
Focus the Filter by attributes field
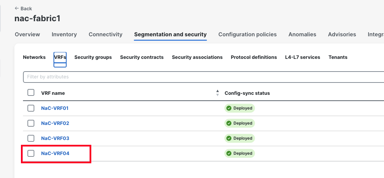[203, 77]
